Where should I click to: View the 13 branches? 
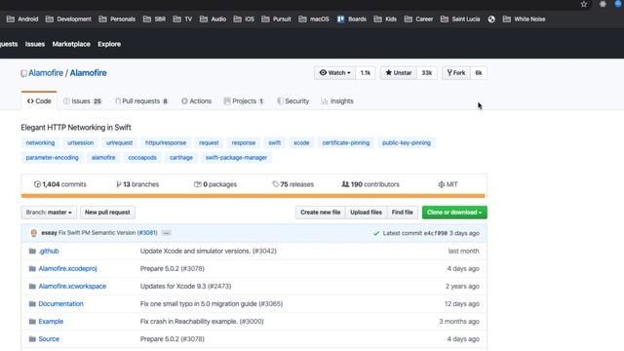(137, 184)
